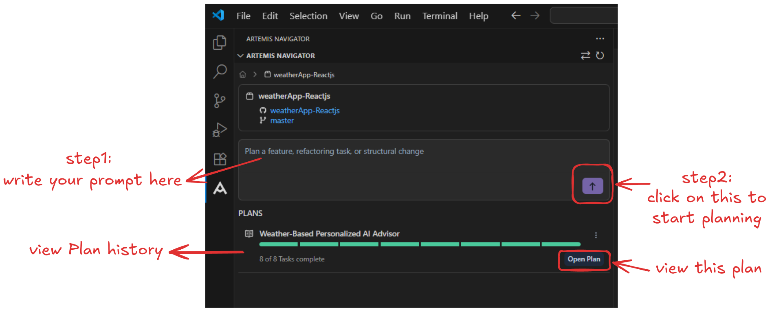Click the home icon in breadcrumb

[243, 75]
